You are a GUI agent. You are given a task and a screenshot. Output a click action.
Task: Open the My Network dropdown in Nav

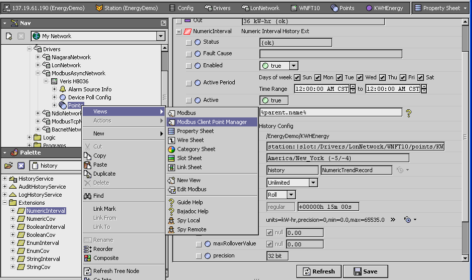[x=161, y=36]
